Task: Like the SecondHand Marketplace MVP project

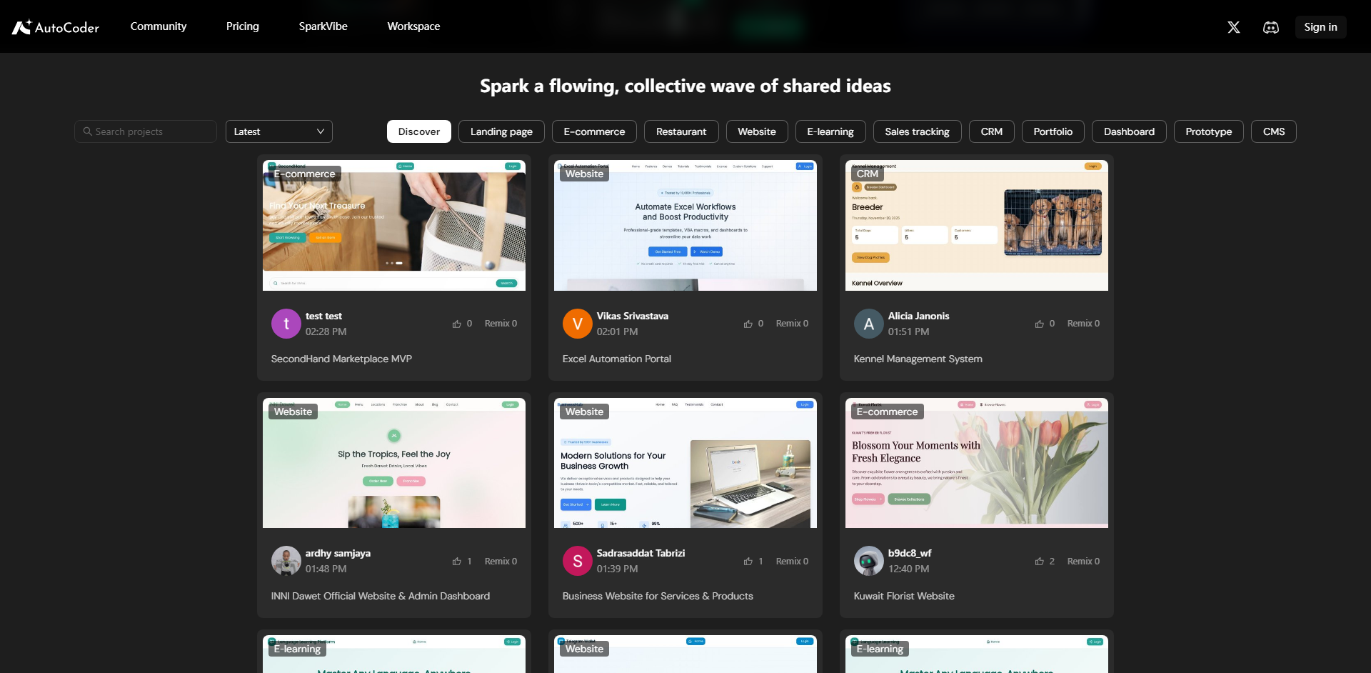Action: coord(457,324)
